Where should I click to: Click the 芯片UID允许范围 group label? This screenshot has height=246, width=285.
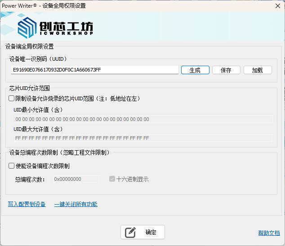(x=30, y=88)
